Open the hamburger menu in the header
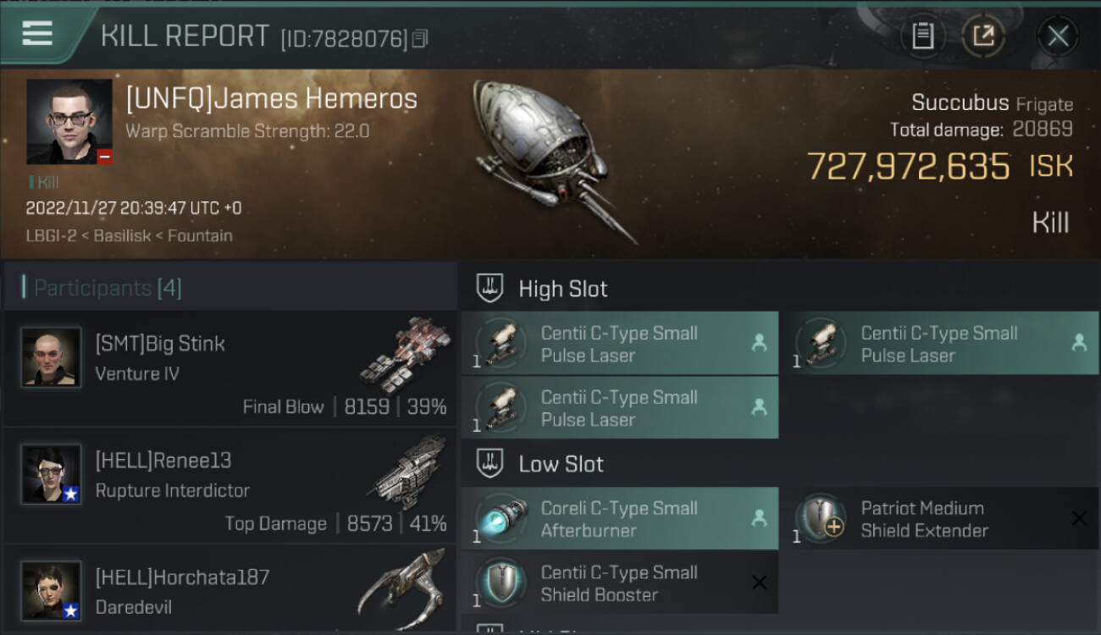The image size is (1101, 635). click(37, 34)
